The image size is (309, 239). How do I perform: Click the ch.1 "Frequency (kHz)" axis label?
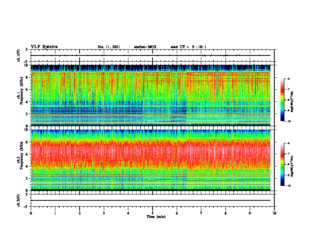coord(21,91)
